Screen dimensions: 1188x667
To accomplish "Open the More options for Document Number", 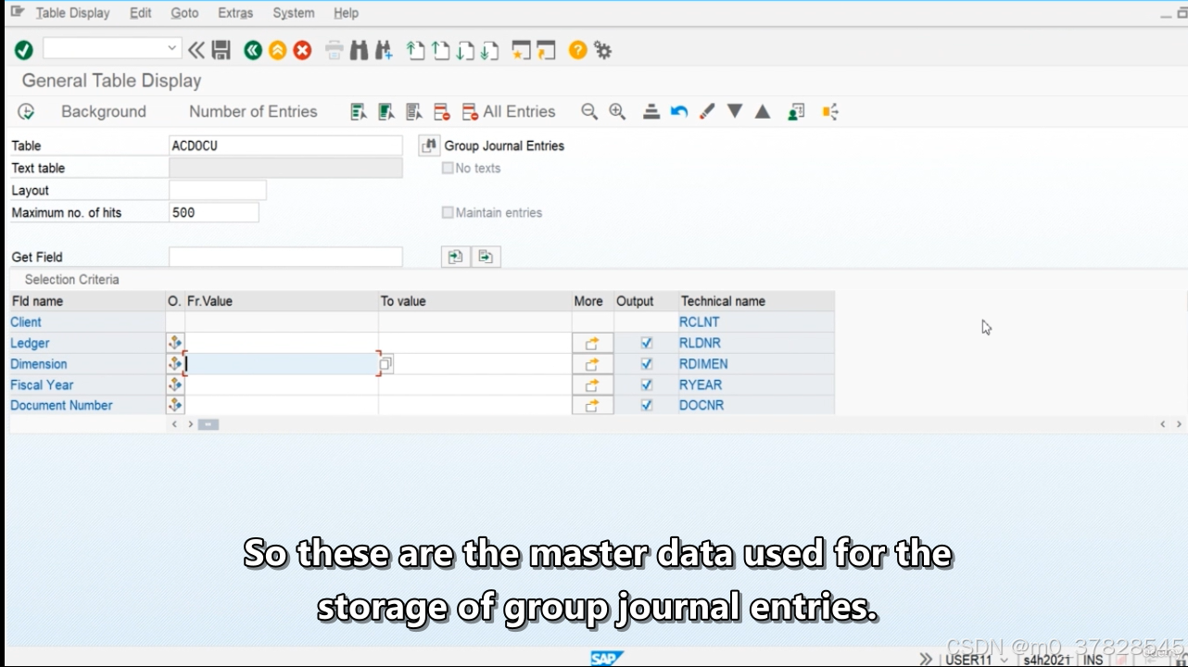I will tap(592, 405).
